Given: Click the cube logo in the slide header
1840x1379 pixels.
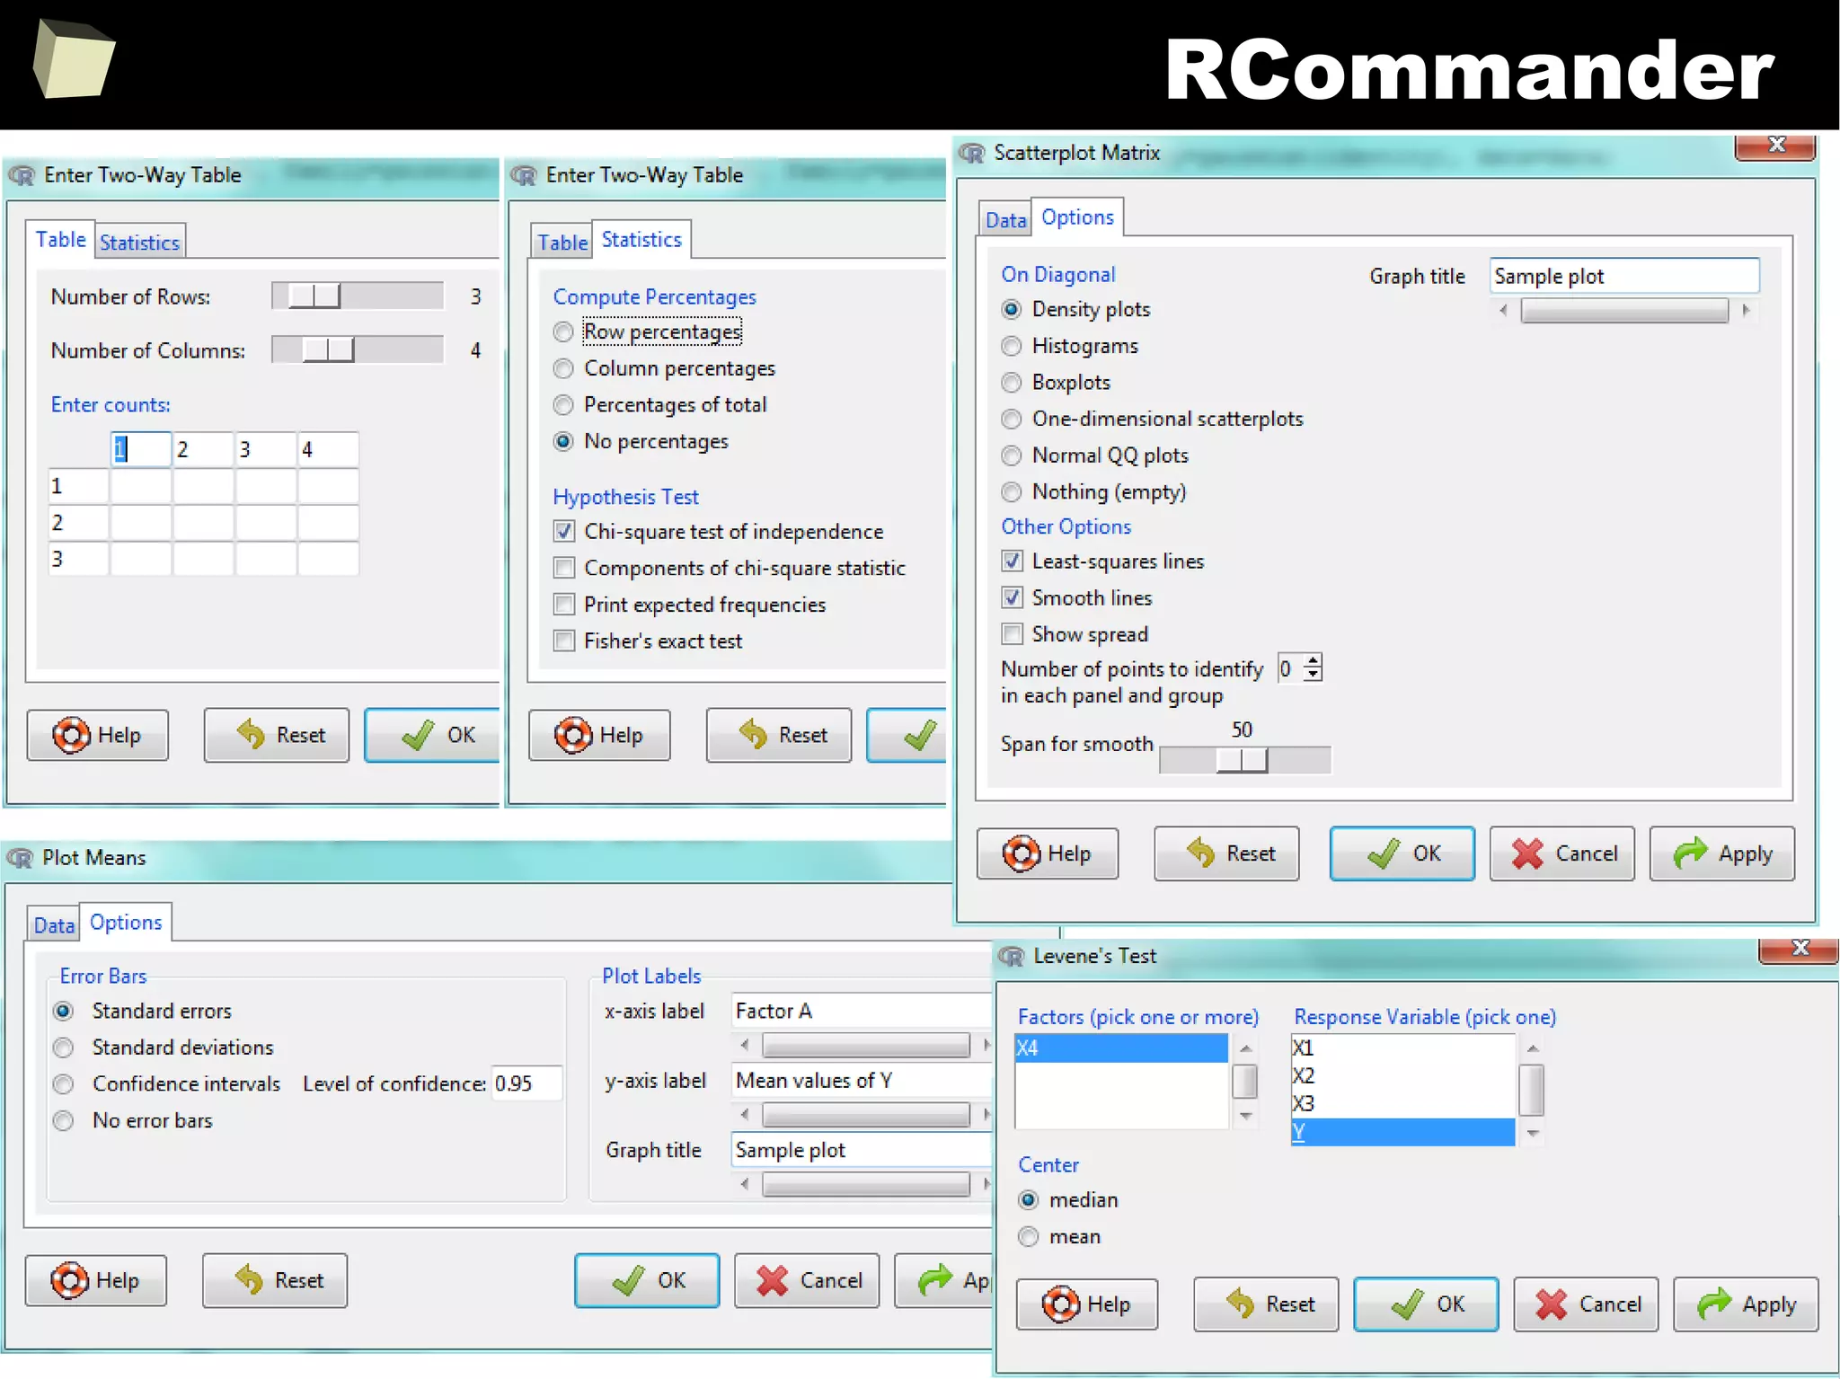Looking at the screenshot, I should pos(73,58).
